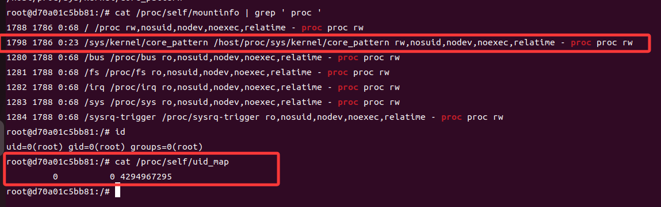
Task: Click the /proc/bus mount entry line
Action: click(203, 57)
